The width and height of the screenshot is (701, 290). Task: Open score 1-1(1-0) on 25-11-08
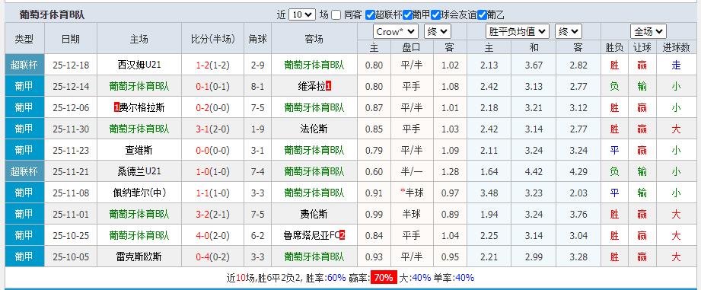(213, 193)
